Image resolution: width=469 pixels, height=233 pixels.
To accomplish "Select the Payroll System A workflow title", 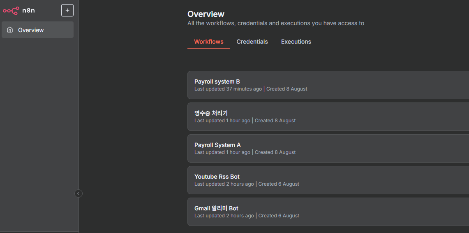I will [x=217, y=145].
